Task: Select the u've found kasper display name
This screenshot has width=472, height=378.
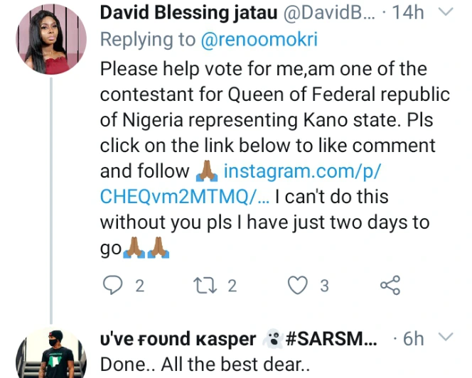Action: (176, 338)
